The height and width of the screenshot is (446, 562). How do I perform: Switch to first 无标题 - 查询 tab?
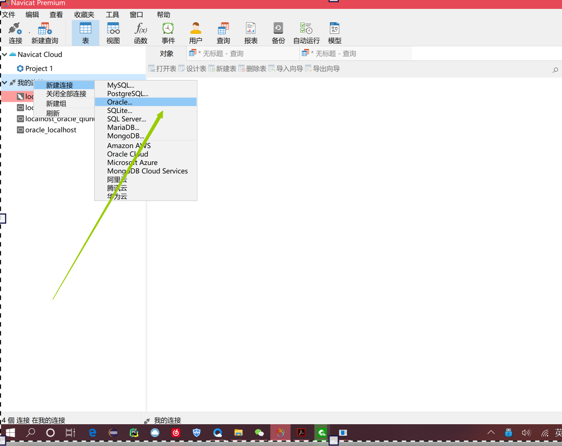242,53
